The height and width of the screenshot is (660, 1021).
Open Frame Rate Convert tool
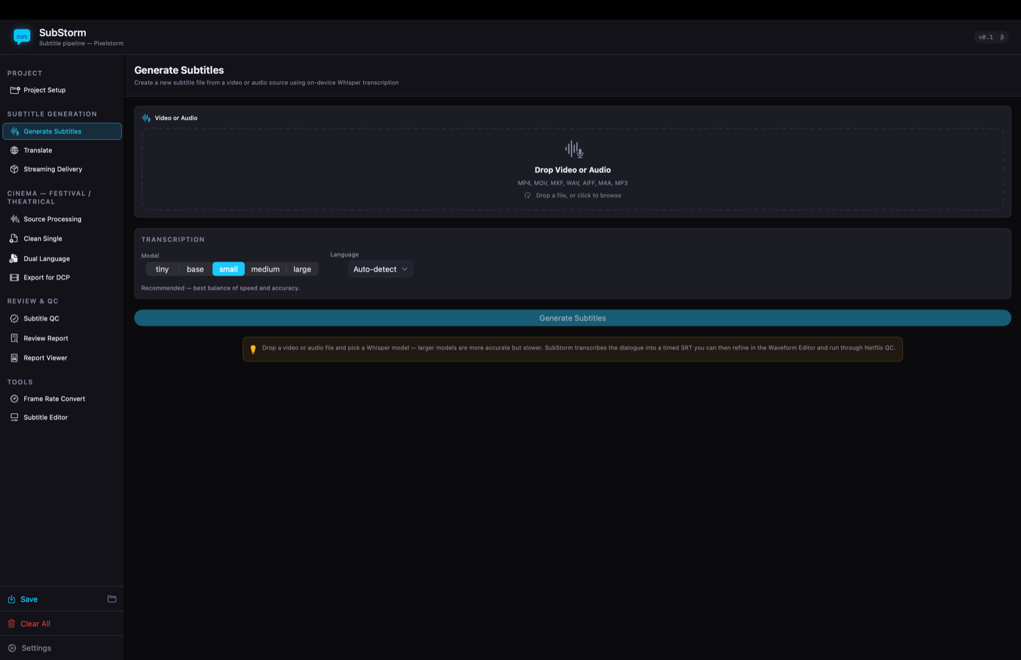click(x=62, y=399)
